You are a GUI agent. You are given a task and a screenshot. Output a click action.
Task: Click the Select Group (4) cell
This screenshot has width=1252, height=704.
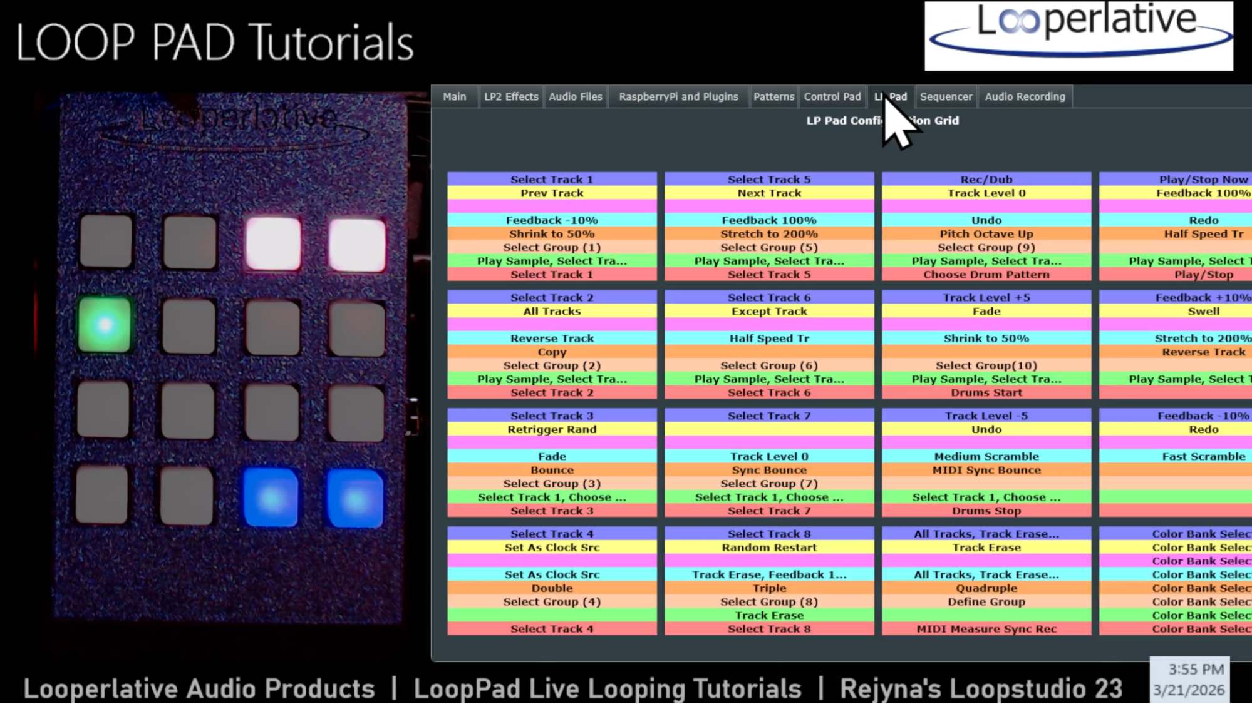click(552, 602)
